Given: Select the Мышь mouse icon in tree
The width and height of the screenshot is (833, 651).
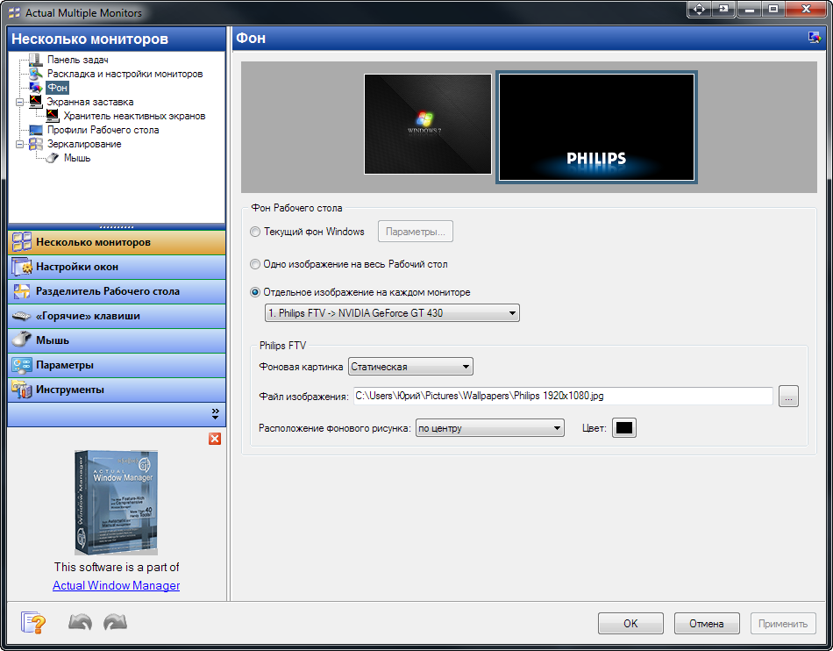Looking at the screenshot, I should click(52, 158).
